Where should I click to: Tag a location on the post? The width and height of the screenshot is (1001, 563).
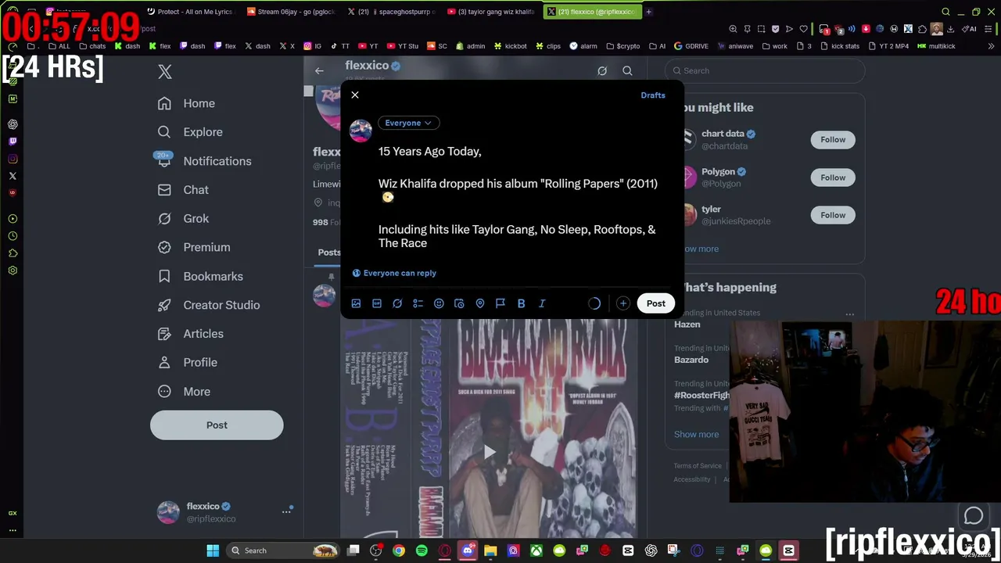[x=480, y=303]
